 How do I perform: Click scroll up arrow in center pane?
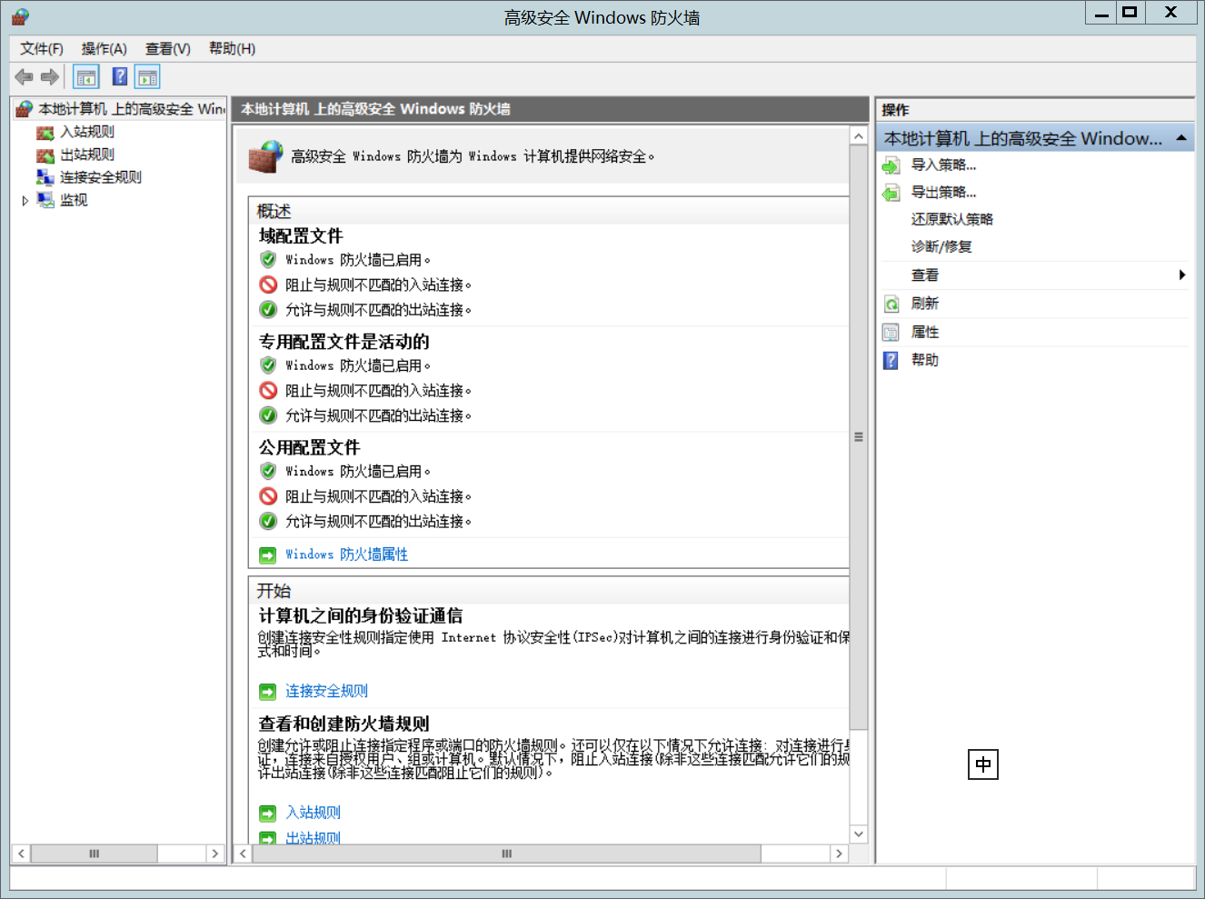[x=859, y=135]
